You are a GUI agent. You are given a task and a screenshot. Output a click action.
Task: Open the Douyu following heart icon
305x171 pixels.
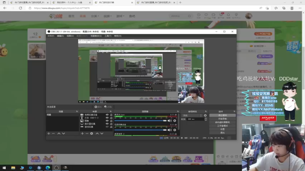[x=206, y=16]
